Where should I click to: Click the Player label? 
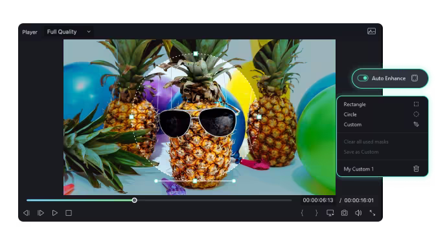point(30,32)
